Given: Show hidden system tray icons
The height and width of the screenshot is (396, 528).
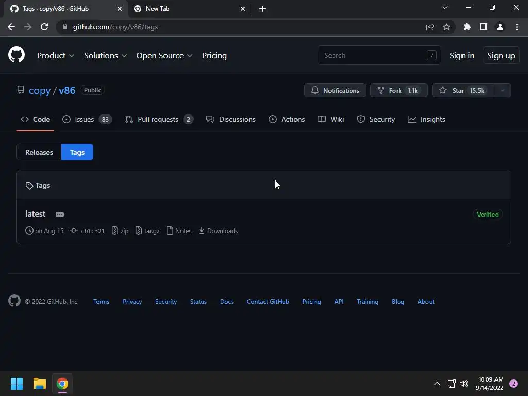Looking at the screenshot, I should pos(437,384).
